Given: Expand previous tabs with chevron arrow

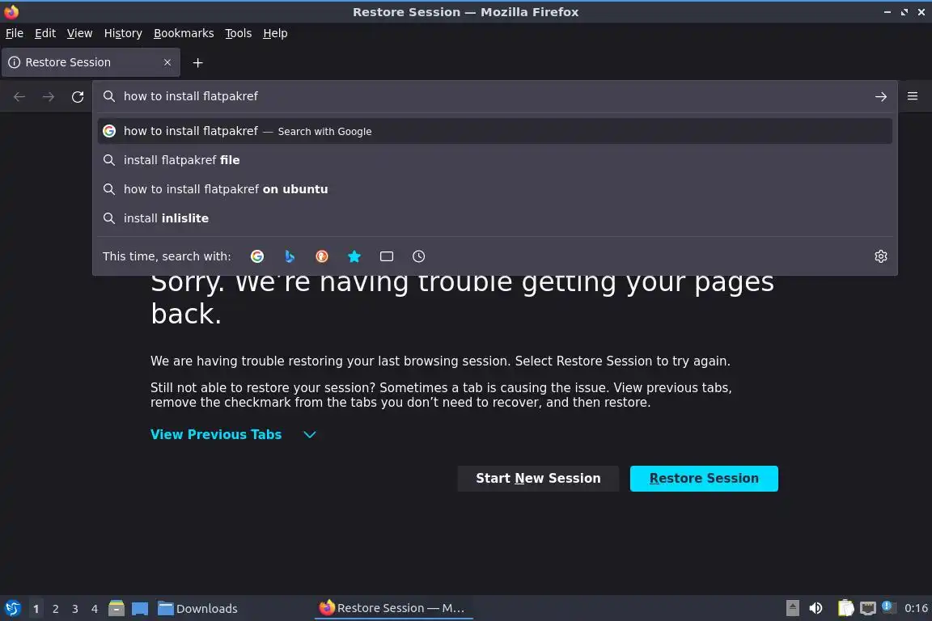Looking at the screenshot, I should (310, 434).
